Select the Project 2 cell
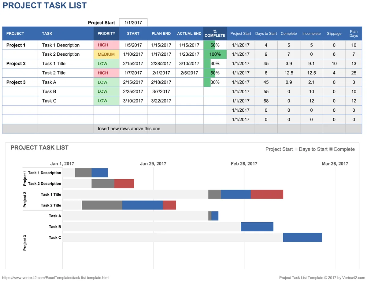The height and width of the screenshot is (282, 367). coord(20,64)
